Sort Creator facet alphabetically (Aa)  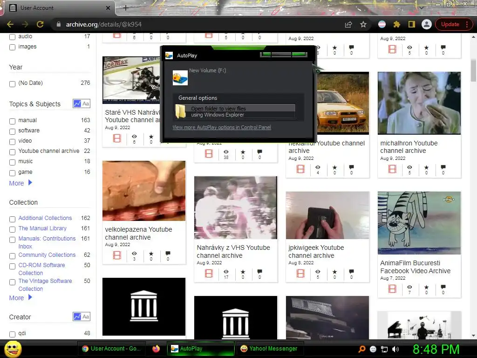pyautogui.click(x=86, y=317)
